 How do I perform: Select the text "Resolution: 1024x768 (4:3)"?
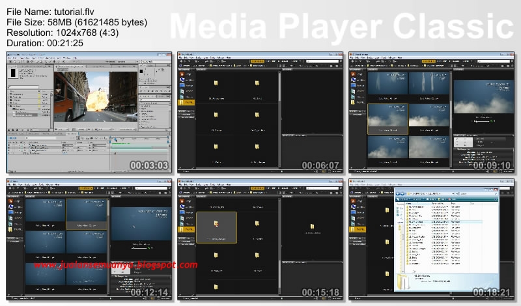click(63, 33)
